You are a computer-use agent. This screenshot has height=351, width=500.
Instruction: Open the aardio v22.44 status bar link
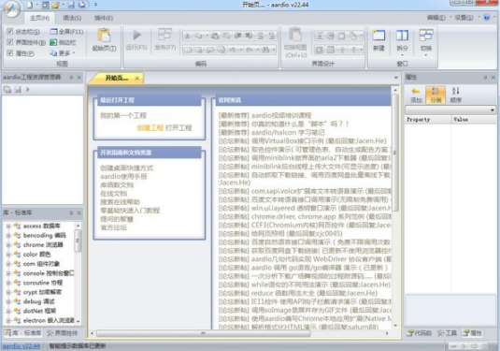point(21,346)
